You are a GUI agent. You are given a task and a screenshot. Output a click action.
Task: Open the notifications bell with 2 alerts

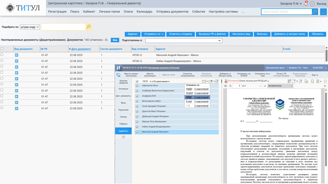click(306, 4)
